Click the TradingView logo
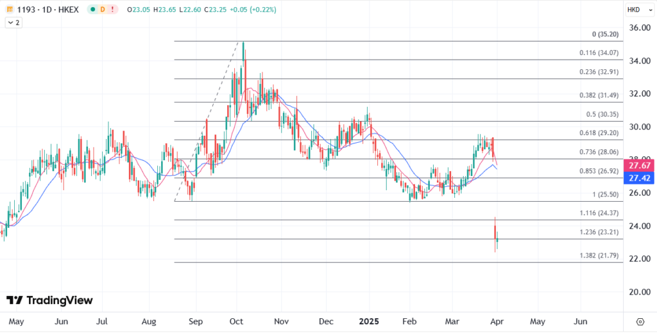 pos(49,300)
